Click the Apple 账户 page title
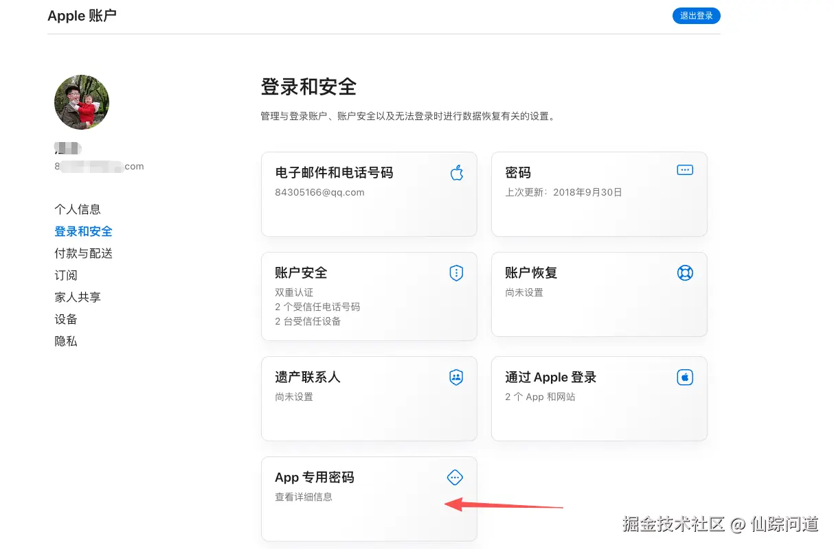The image size is (834, 549). click(82, 16)
